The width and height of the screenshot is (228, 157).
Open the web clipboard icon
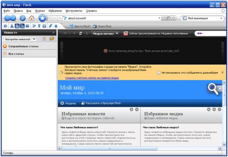pos(44,26)
